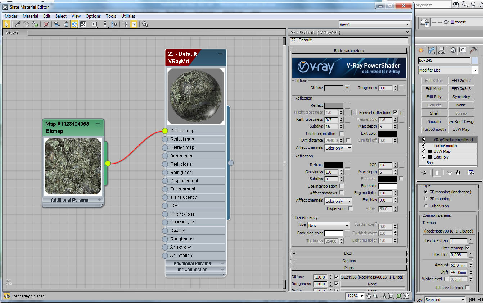
Task: Open the Material ID Channel flyout
Action: click(x=94, y=24)
